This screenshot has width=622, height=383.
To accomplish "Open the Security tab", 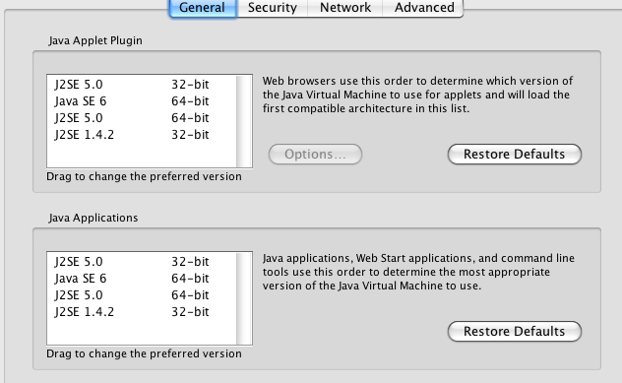I will (272, 8).
